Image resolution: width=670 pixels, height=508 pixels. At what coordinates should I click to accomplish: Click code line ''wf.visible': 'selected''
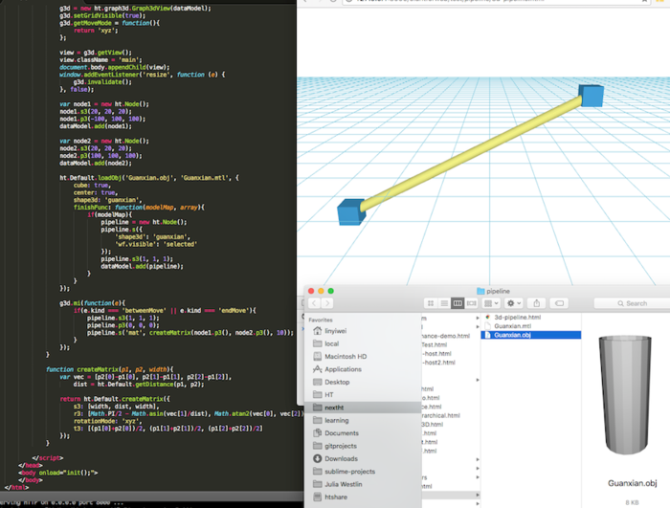click(x=155, y=244)
